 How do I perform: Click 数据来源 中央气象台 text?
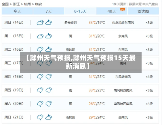144,4
